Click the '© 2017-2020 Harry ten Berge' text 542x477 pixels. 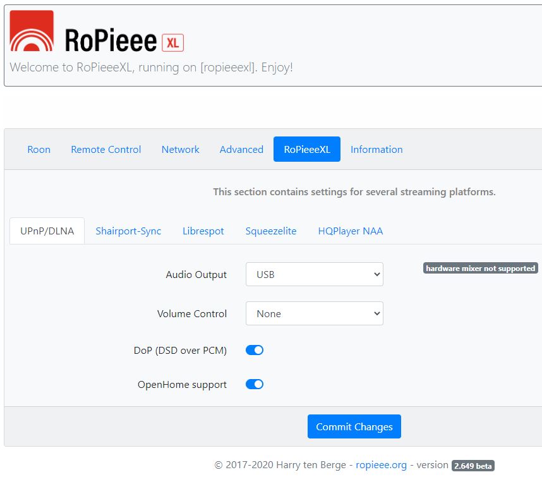pyautogui.click(x=280, y=465)
